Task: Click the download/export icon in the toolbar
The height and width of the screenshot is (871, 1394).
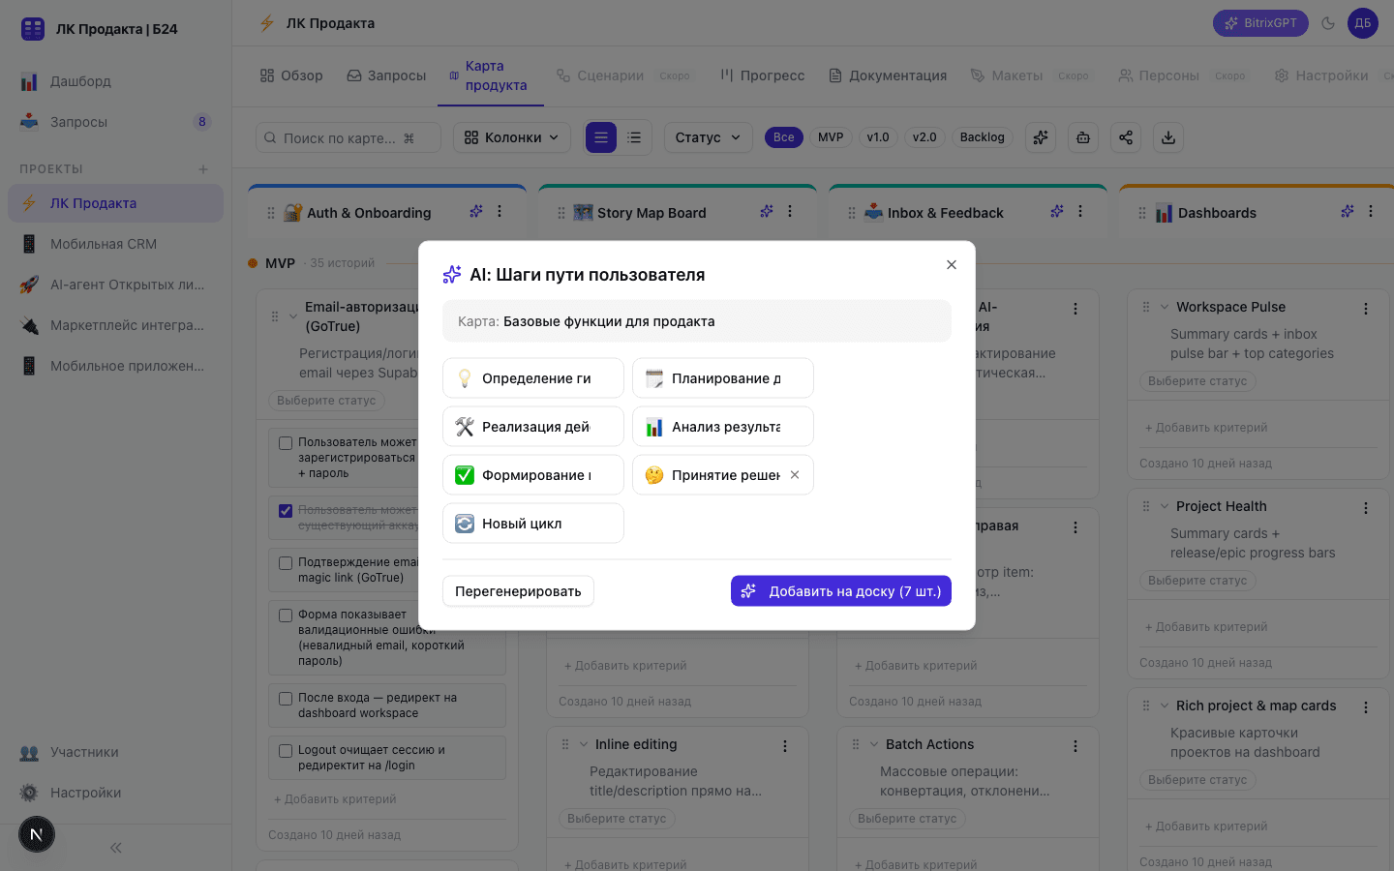Action: tap(1168, 137)
